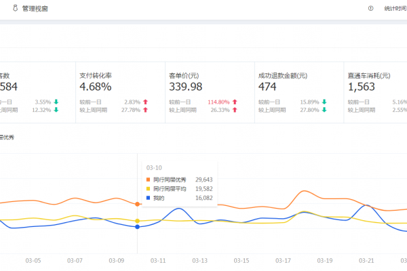
Task: Click the 03-05 axis label
Action: [x=33, y=261]
